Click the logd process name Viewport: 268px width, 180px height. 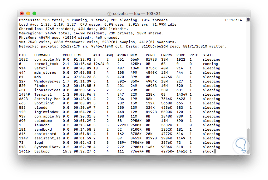[39, 142]
